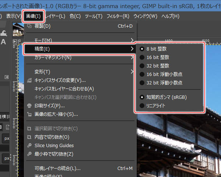Select カラーマネジメント(N) menu entry
221x177 pixels.
(x=80, y=58)
